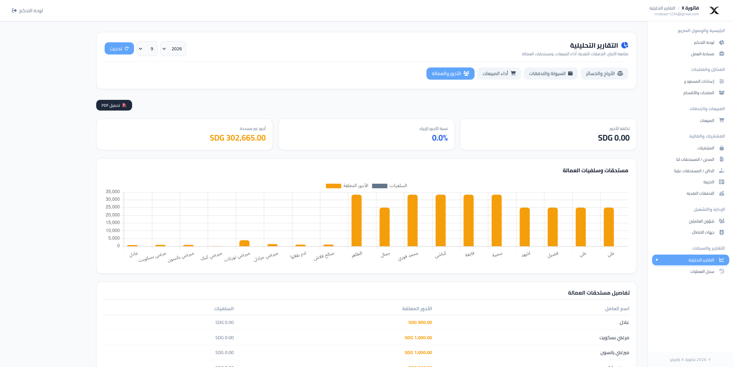
Task: Click the X logo icon in header
Action: [x=714, y=11]
